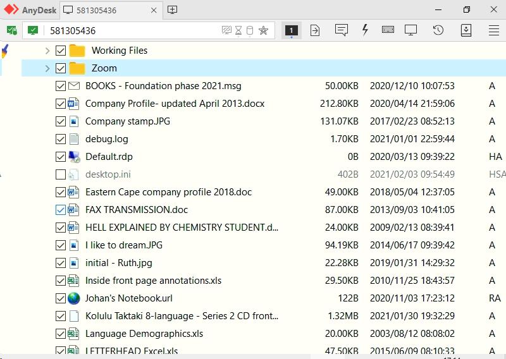The width and height of the screenshot is (506, 359).
Task: Open the keyboard settings icon
Action: pyautogui.click(x=388, y=30)
